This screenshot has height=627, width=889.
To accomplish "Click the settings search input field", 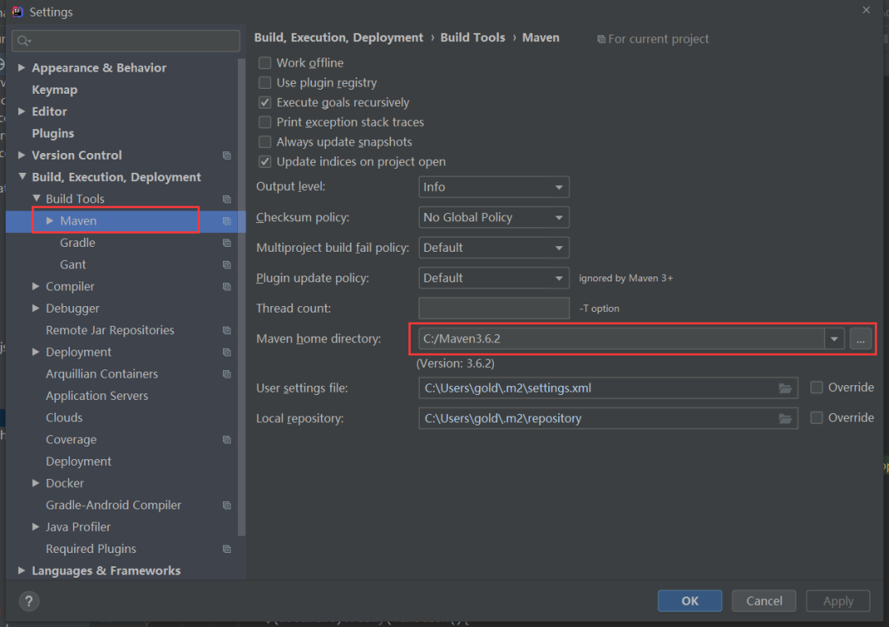I will pos(126,41).
